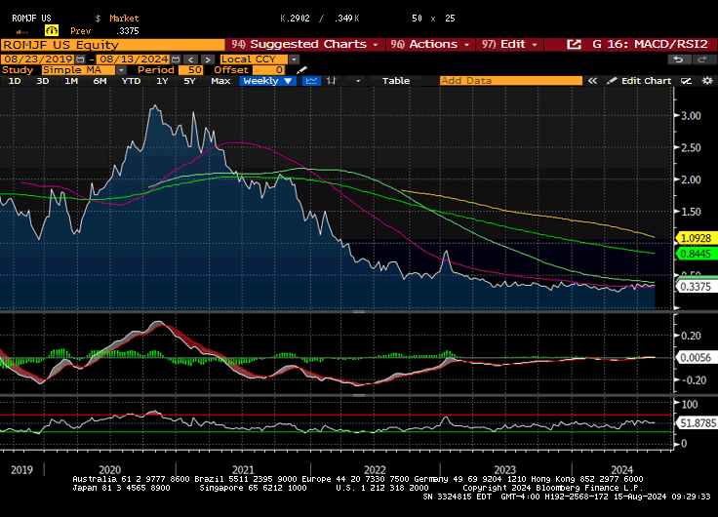Select the 6M time range
Screen dimensions: 718x517
point(100,81)
